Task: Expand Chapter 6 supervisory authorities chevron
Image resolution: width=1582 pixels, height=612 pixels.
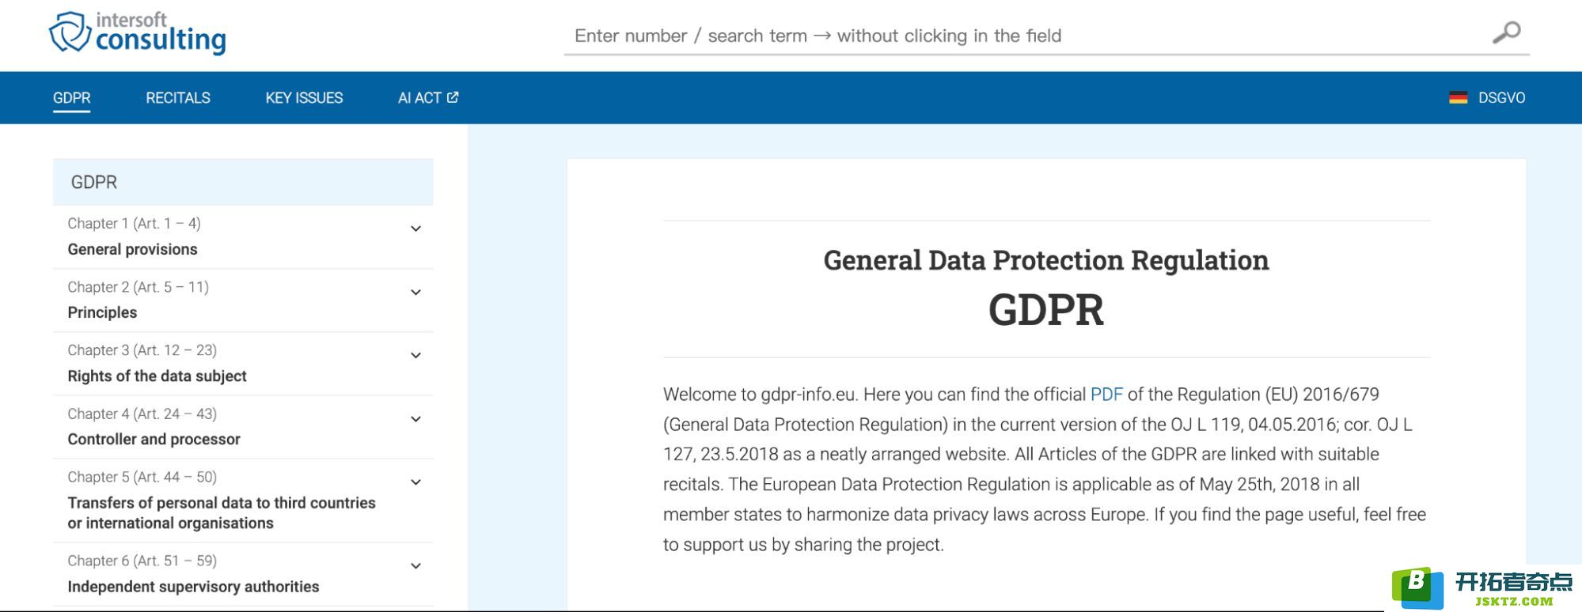Action: click(x=415, y=566)
